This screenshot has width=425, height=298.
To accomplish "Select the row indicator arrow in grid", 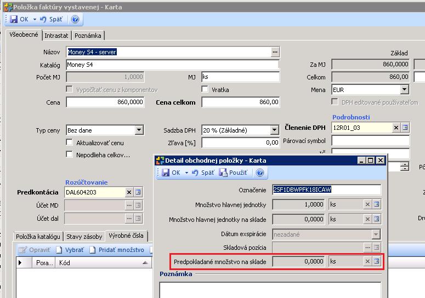I will tap(20, 262).
